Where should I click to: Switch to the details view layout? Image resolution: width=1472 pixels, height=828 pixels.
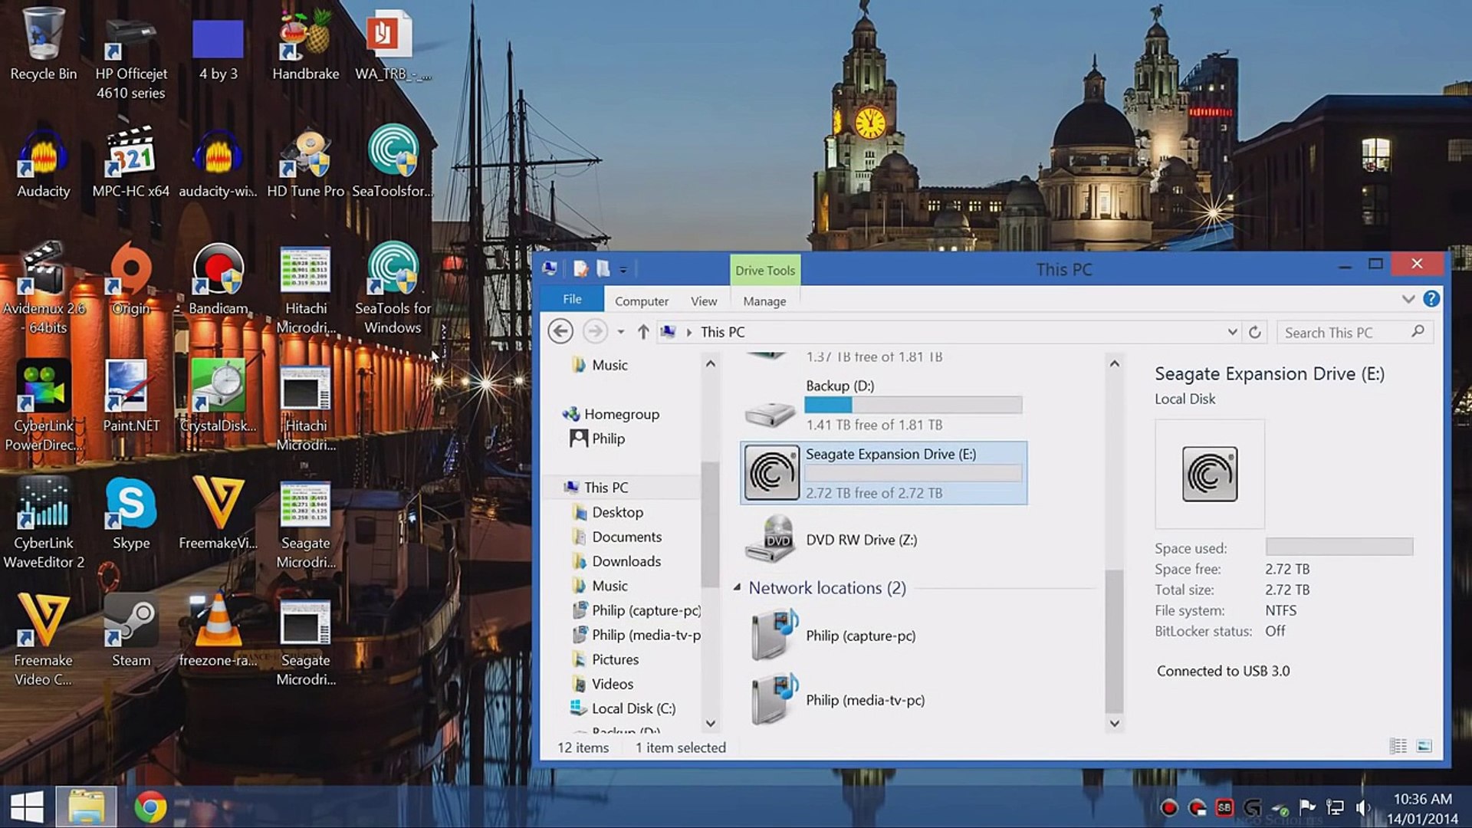click(1398, 746)
